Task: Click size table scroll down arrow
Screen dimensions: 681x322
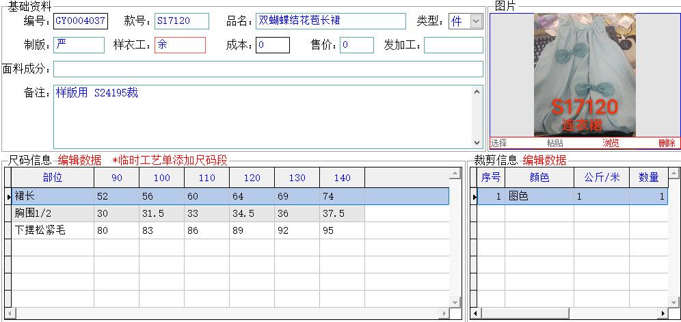Action: (455, 302)
